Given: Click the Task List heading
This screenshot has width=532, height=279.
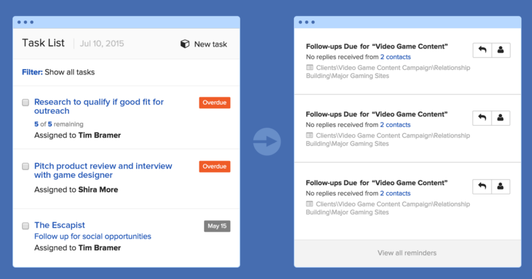Looking at the screenshot, I should point(43,43).
